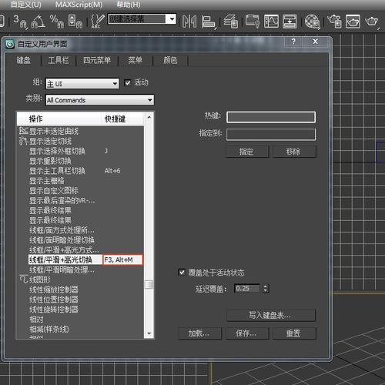Select the 线性缩放控制器 row

click(x=80, y=290)
